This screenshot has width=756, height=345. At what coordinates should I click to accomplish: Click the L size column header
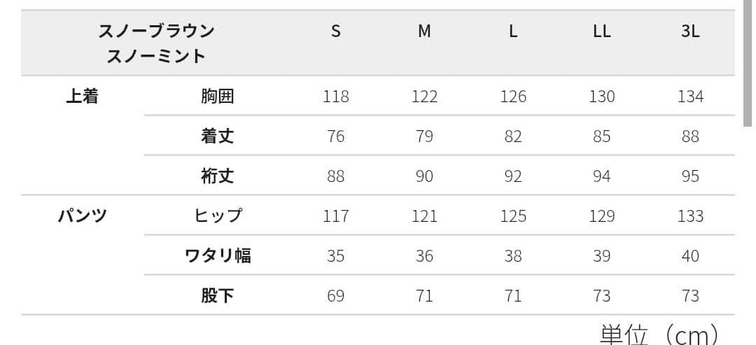coord(513,31)
